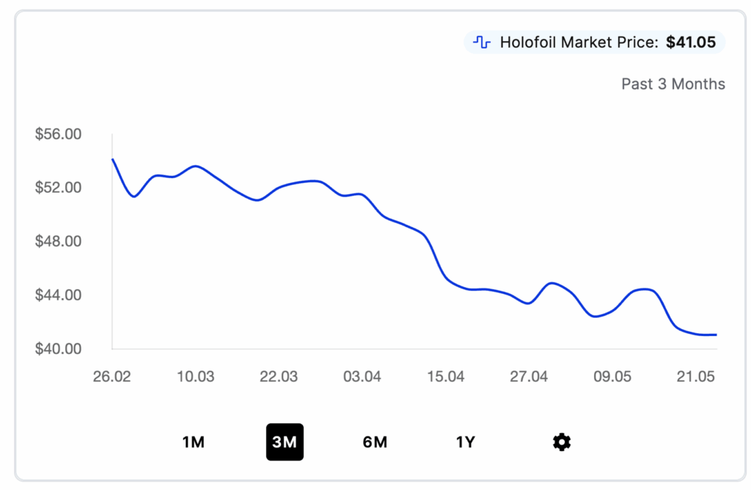Click the 27.04 date axis label
The width and height of the screenshot is (751, 490).
click(529, 376)
